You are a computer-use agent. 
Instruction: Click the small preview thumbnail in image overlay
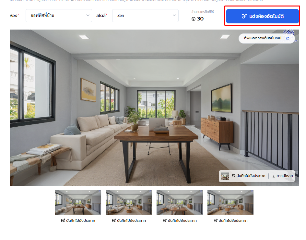[x=225, y=176]
